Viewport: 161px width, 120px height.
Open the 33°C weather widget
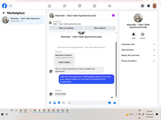129,114
